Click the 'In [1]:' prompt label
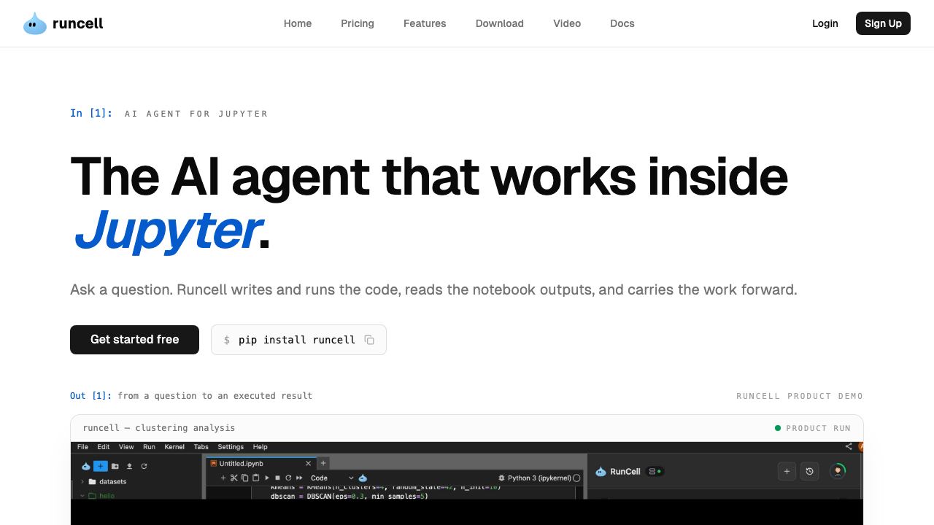The width and height of the screenshot is (934, 525). (x=91, y=113)
